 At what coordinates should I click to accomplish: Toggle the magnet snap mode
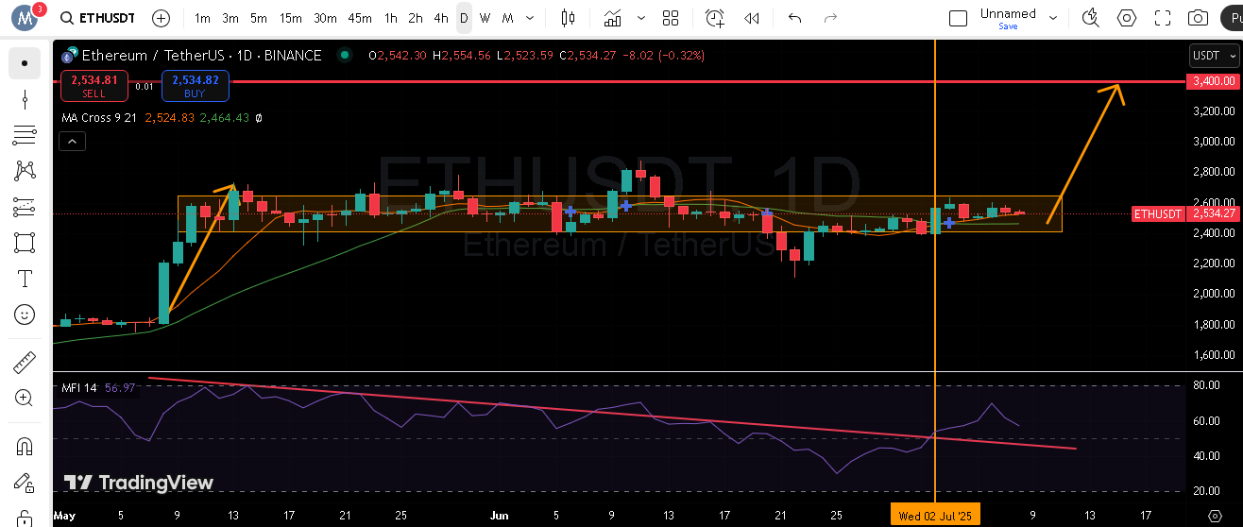pos(25,447)
